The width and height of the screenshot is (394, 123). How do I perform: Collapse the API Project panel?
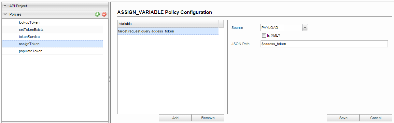pos(5,6)
